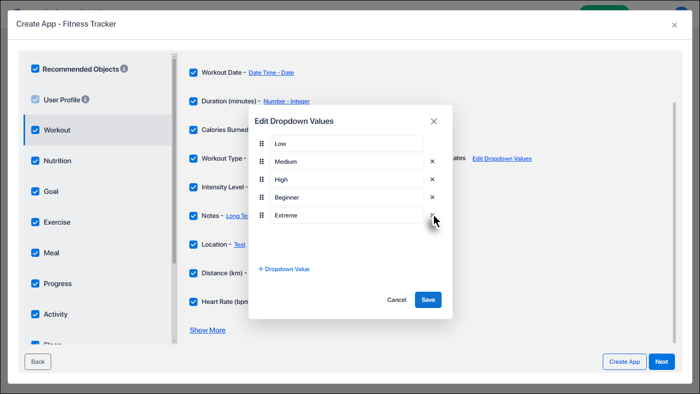
Task: Close the Create App window
Action: [x=674, y=25]
